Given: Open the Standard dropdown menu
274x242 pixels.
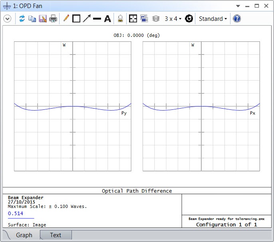Looking at the screenshot, I should (213, 18).
